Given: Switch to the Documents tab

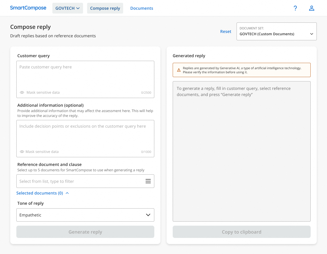Looking at the screenshot, I should click(x=142, y=8).
